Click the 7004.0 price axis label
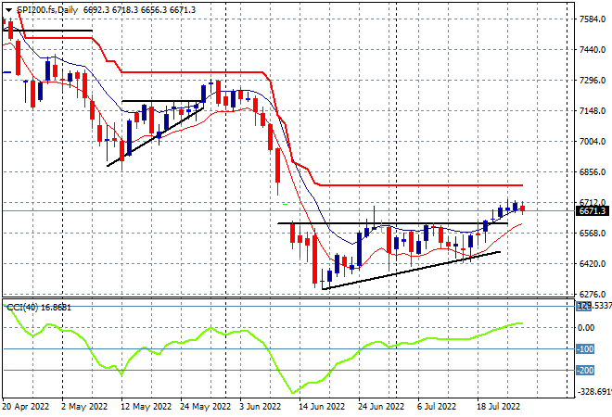 point(593,141)
